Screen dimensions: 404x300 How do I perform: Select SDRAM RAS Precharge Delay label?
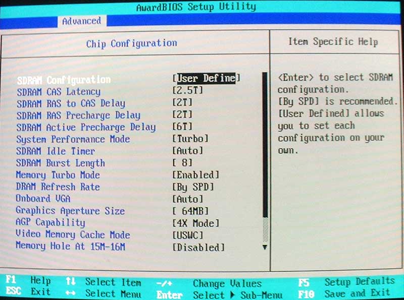[79, 115]
